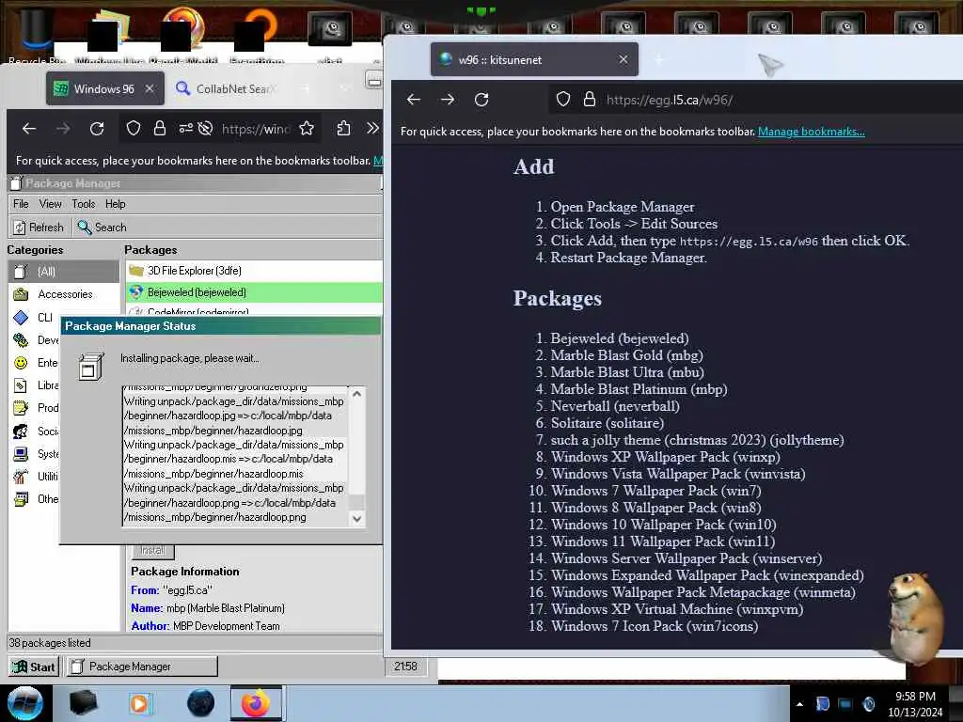Reload the egg.l5.ca page
Image resolution: width=963 pixels, height=722 pixels.
point(481,100)
